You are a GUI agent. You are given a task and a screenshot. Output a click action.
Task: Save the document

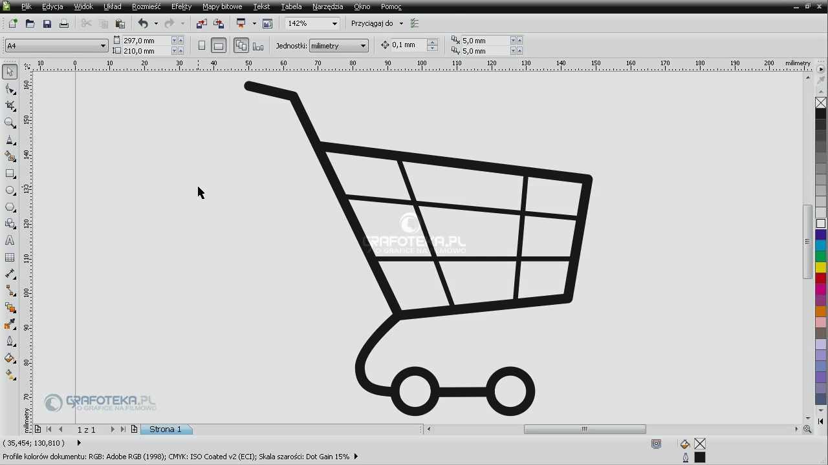(x=47, y=24)
